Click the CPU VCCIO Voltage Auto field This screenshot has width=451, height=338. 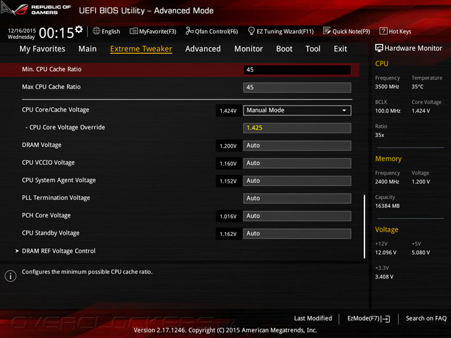pos(297,163)
